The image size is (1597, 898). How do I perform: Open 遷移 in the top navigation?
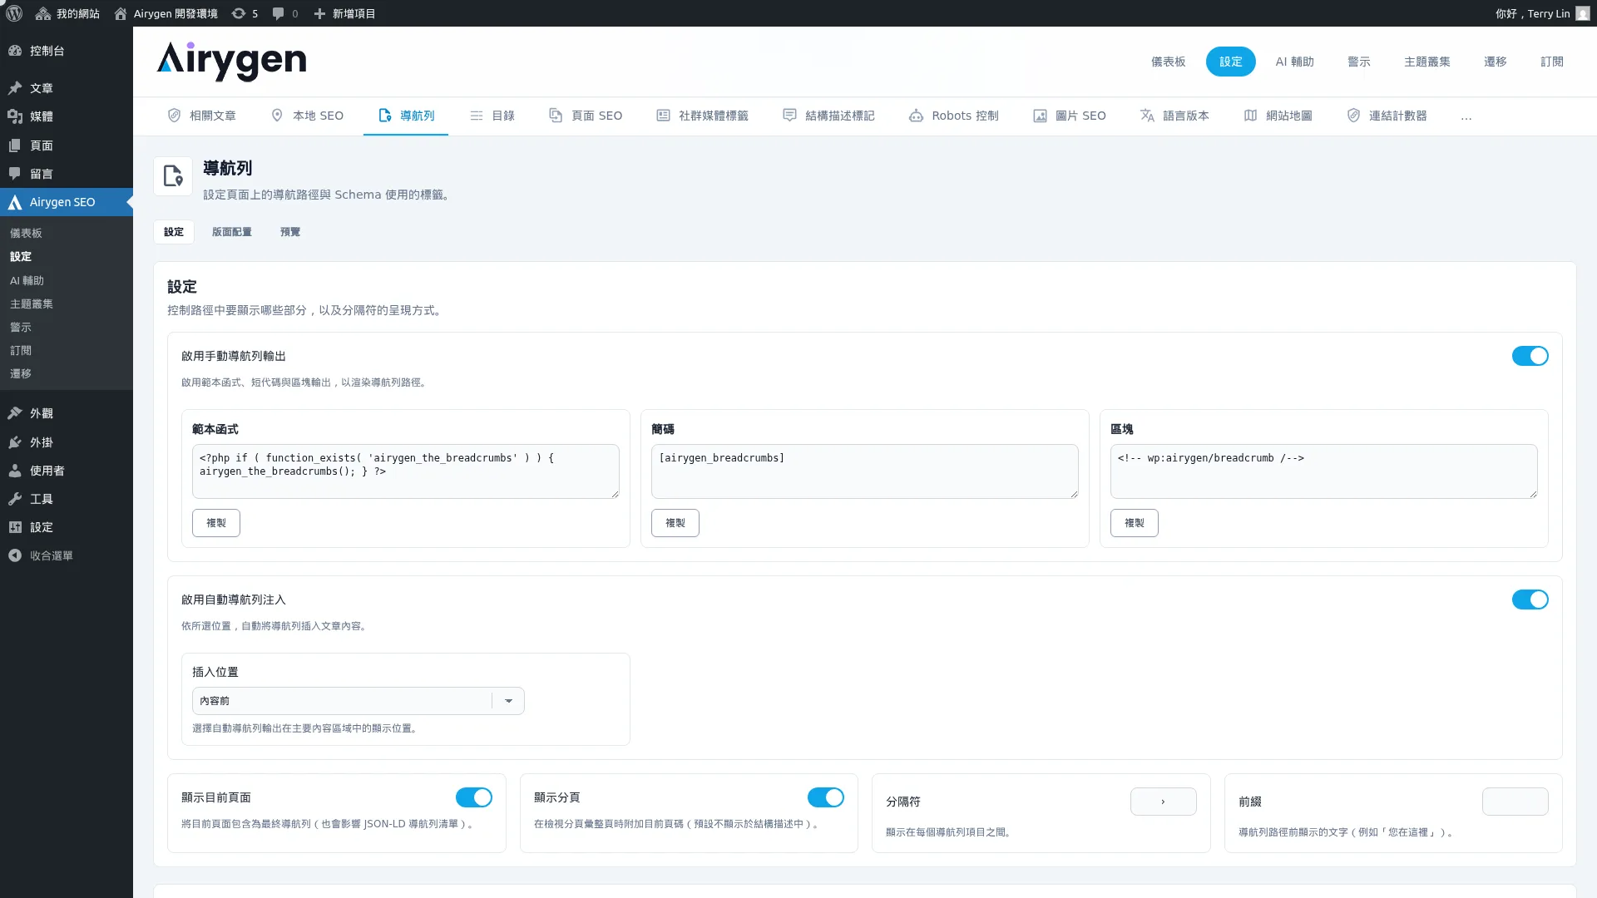1495,62
